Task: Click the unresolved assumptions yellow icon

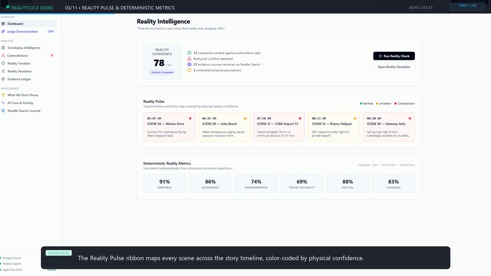Action: coord(189,70)
